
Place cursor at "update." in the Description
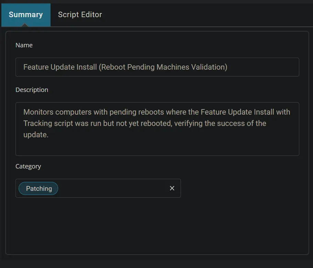[x=36, y=135]
